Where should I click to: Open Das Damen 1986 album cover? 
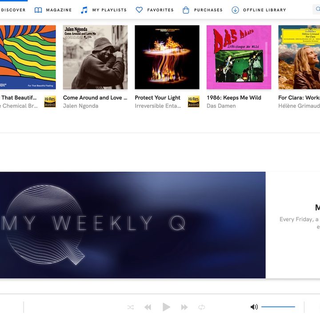tap(239, 57)
